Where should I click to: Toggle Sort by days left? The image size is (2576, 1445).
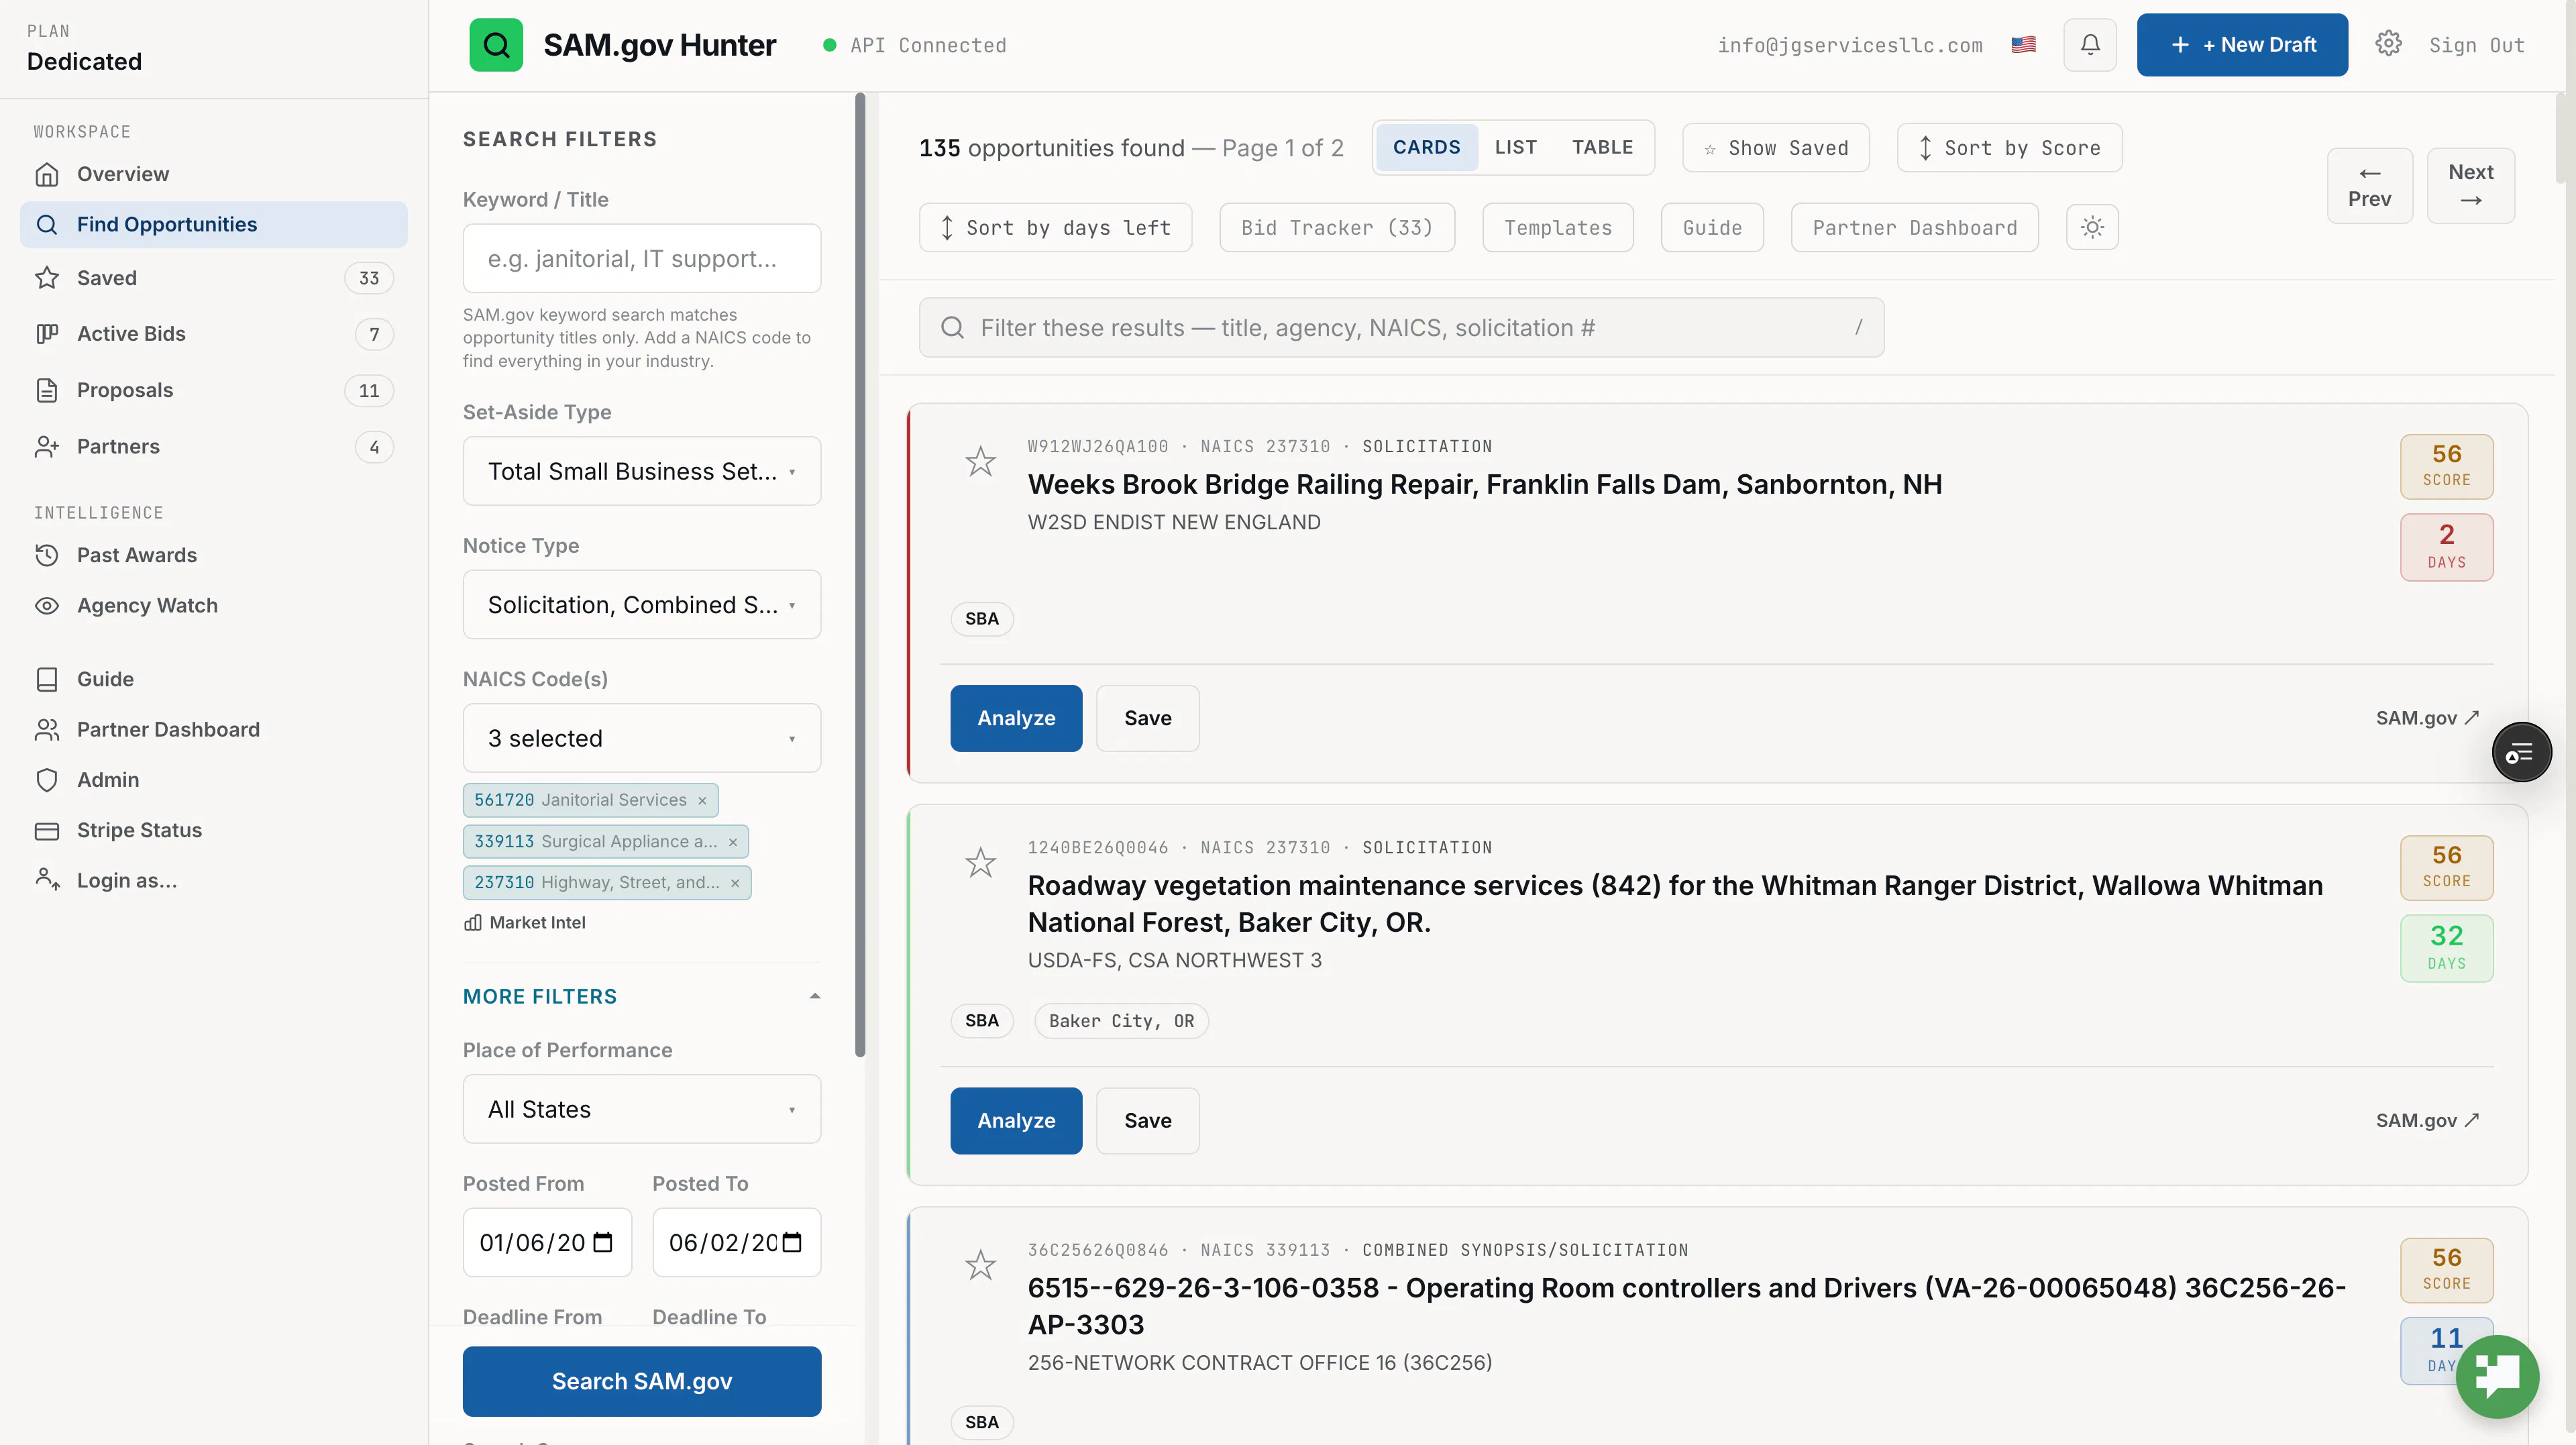[1056, 228]
